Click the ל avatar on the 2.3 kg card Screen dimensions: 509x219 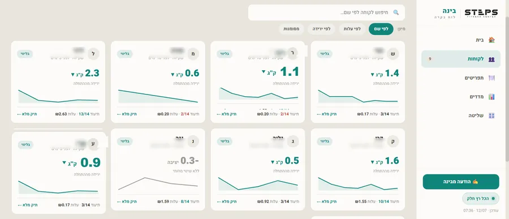click(93, 54)
